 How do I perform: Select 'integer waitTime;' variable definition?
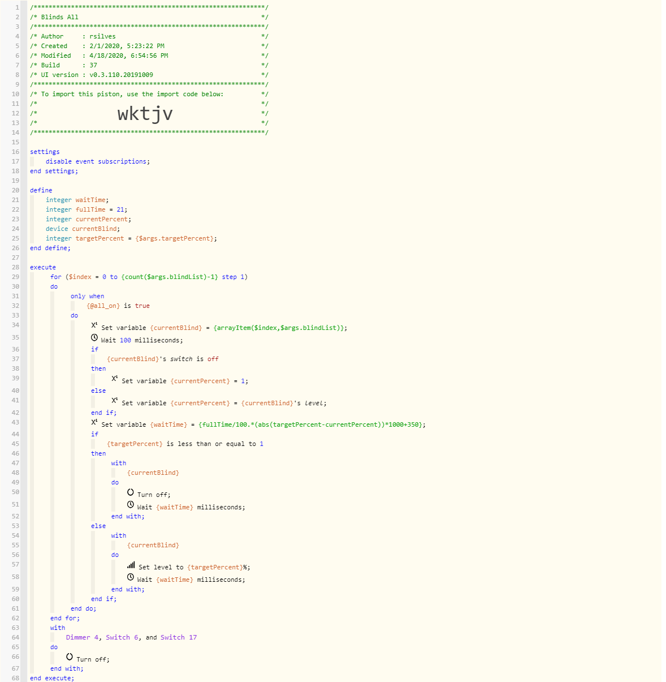click(x=77, y=200)
